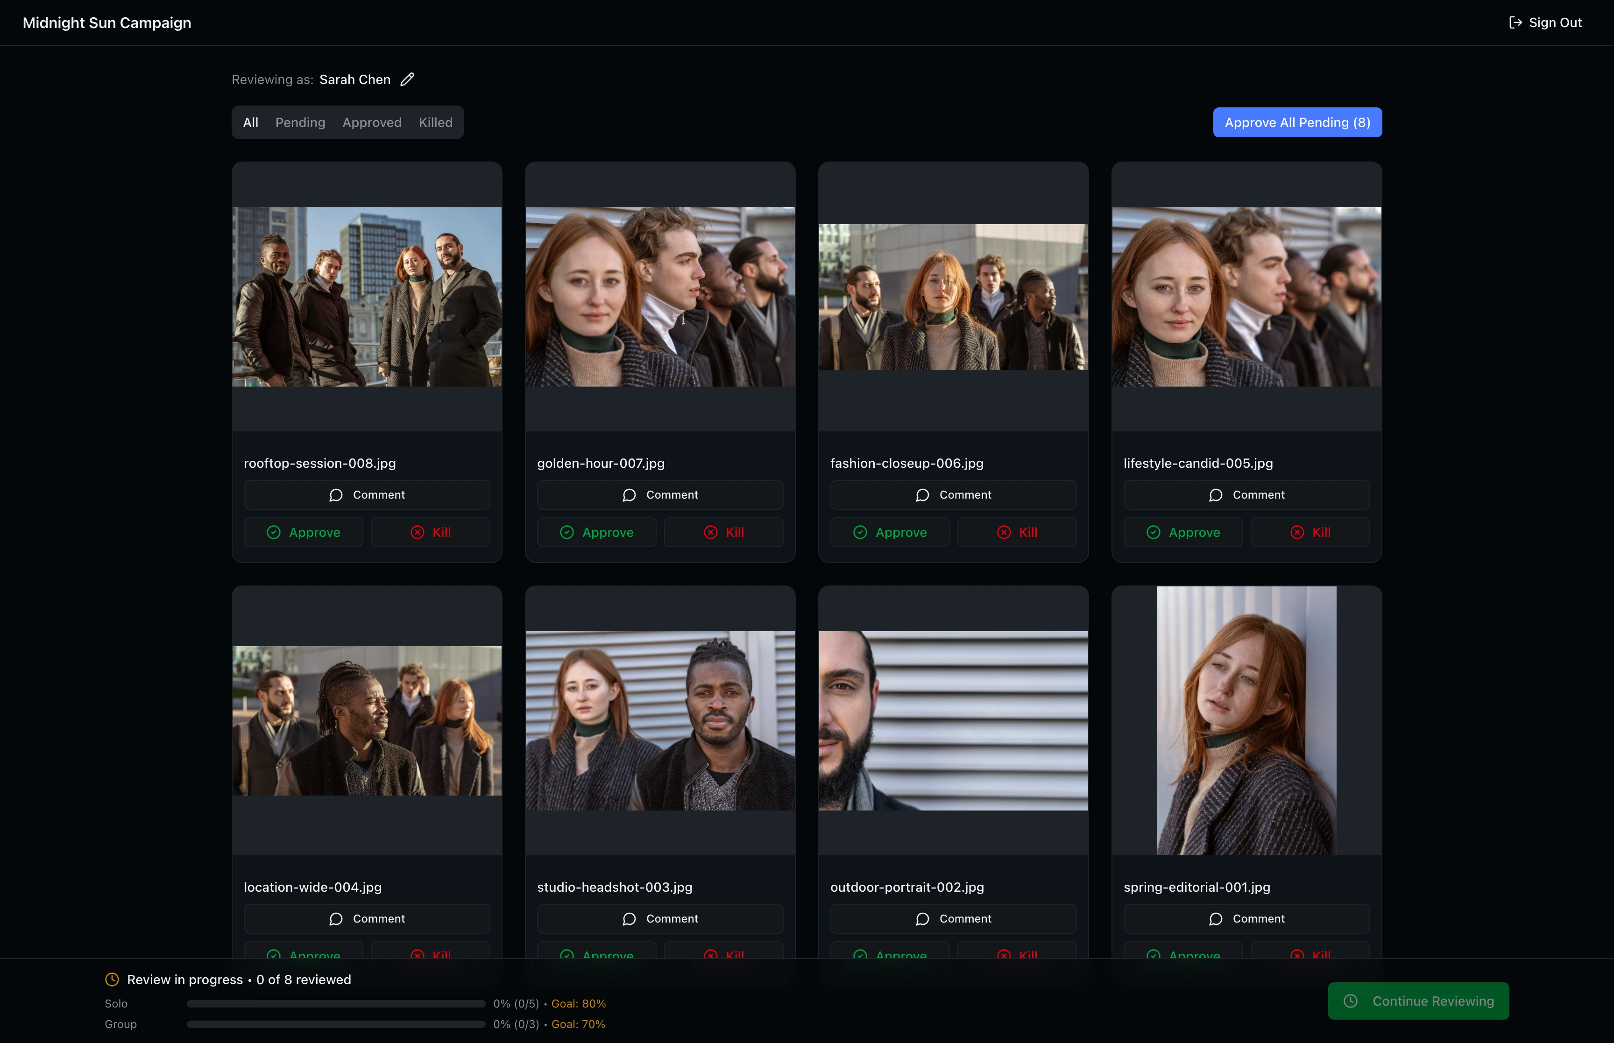Image resolution: width=1614 pixels, height=1043 pixels.
Task: Select the Approved filter
Action: [372, 123]
